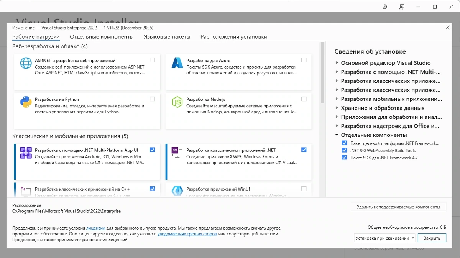Open the install-while-downloading dropdown
The width and height of the screenshot is (460, 258).
(384, 238)
